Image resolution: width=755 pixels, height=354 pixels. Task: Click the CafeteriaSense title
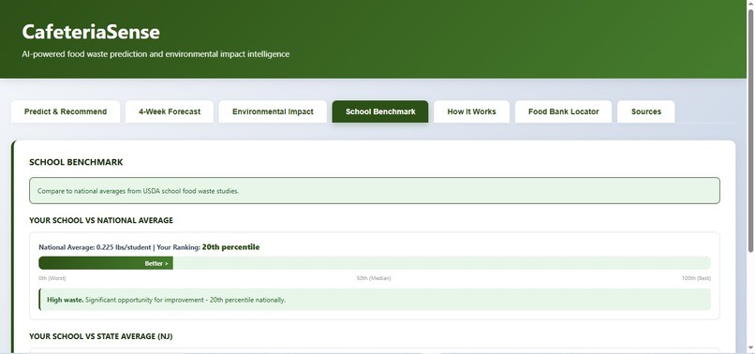pyautogui.click(x=91, y=32)
